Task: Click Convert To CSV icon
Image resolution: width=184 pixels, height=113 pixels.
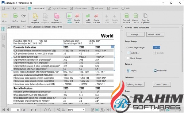Action: coord(136,16)
